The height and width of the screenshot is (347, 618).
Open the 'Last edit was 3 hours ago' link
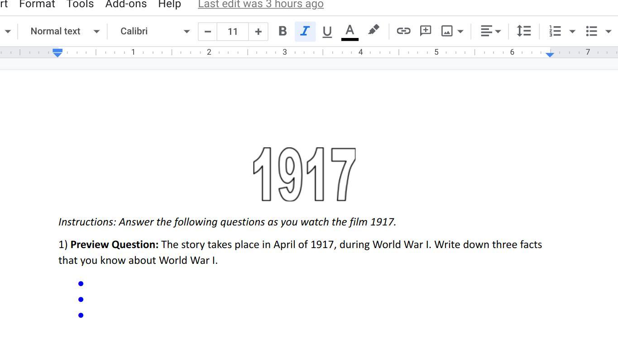pyautogui.click(x=261, y=5)
